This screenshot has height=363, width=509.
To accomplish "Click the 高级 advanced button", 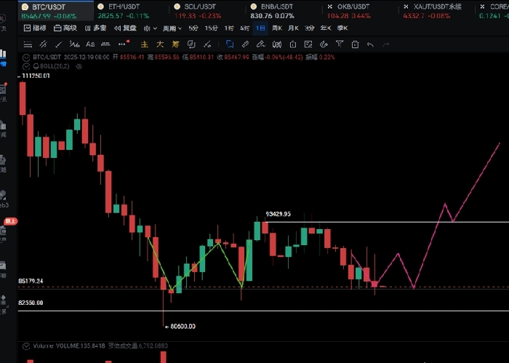I will pos(65,28).
